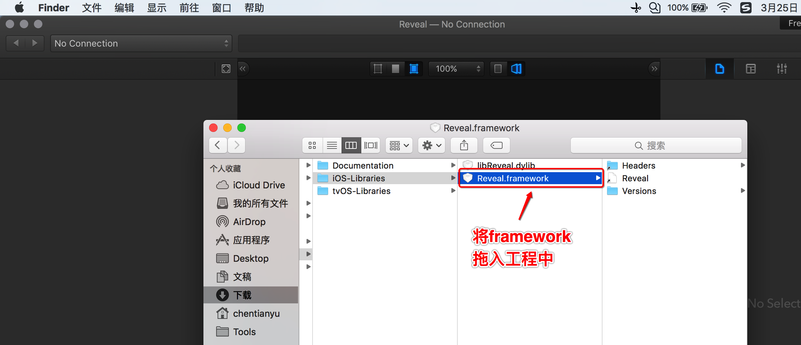Open iCloud Drive in Finder sidebar

(x=251, y=185)
